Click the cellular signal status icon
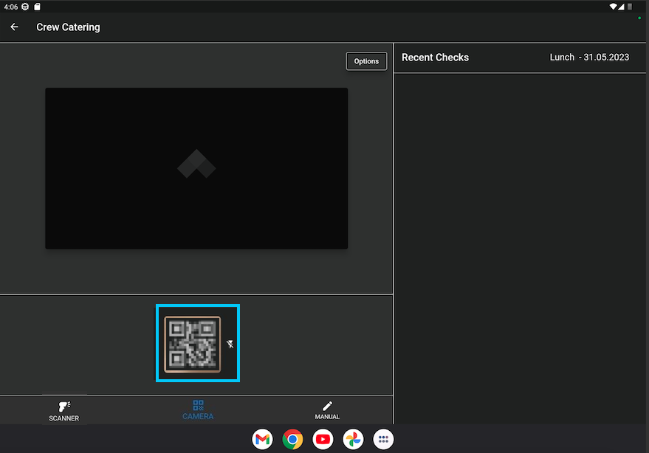The width and height of the screenshot is (649, 453). pyautogui.click(x=621, y=7)
